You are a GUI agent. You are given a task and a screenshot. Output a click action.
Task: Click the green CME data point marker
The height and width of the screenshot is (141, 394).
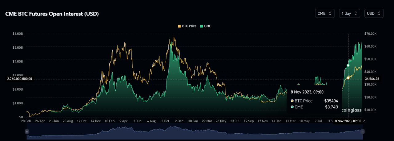coord(348,65)
